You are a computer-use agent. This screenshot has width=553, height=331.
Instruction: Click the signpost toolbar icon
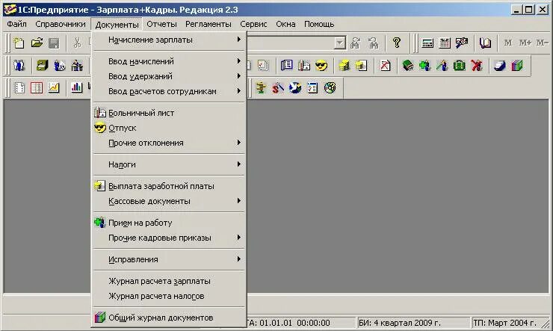click(x=261, y=87)
